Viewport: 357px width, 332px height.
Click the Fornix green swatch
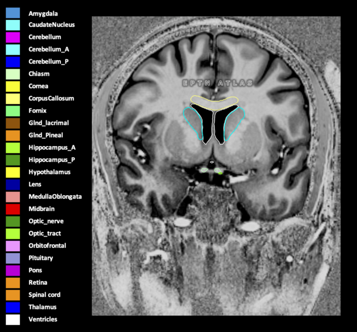tap(13, 111)
